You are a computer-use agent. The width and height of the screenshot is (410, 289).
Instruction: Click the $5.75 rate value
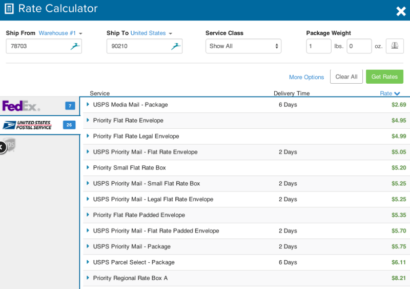(x=399, y=246)
